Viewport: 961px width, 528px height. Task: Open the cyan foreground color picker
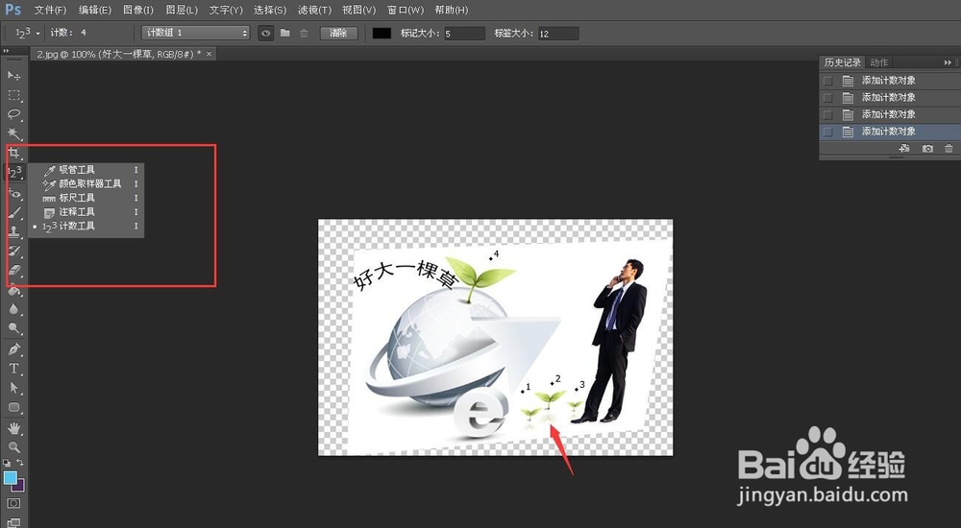[10, 477]
